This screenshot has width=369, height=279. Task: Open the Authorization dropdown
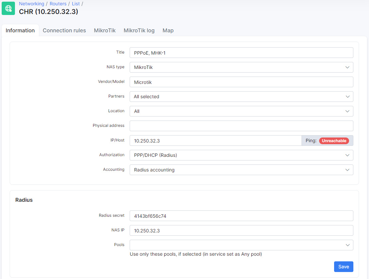(241, 155)
